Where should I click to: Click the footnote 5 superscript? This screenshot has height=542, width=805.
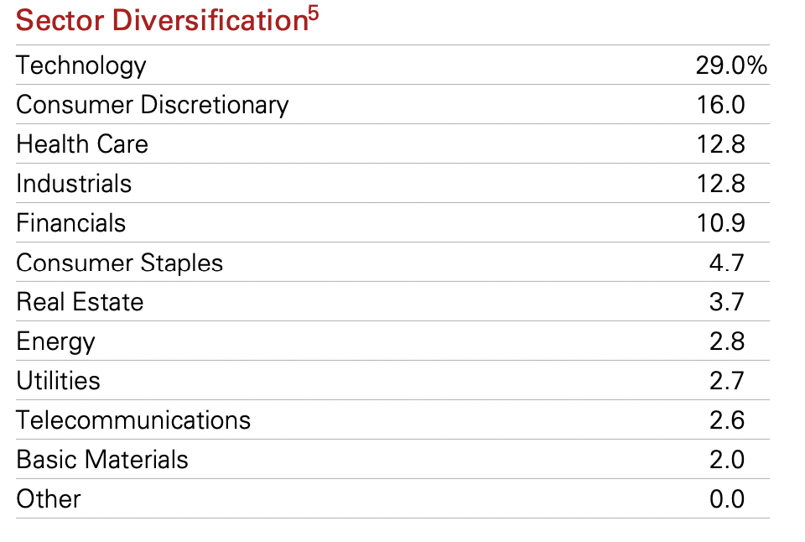tap(314, 11)
